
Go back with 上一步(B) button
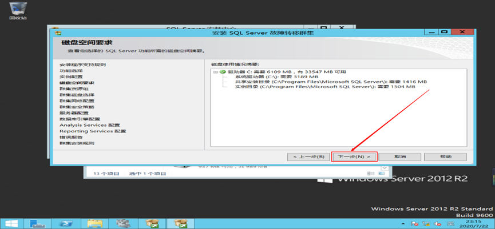(x=308, y=157)
